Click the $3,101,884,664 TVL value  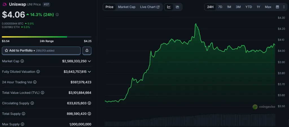[80, 93]
